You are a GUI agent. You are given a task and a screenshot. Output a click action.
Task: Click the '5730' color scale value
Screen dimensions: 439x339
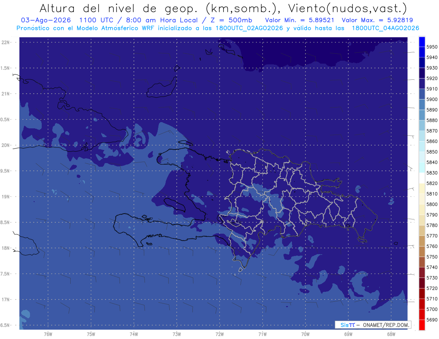pos(432,278)
